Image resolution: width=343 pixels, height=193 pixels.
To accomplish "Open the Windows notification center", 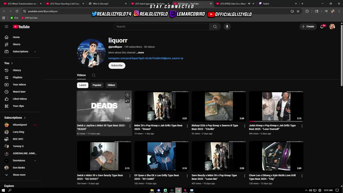I will (337, 190).
